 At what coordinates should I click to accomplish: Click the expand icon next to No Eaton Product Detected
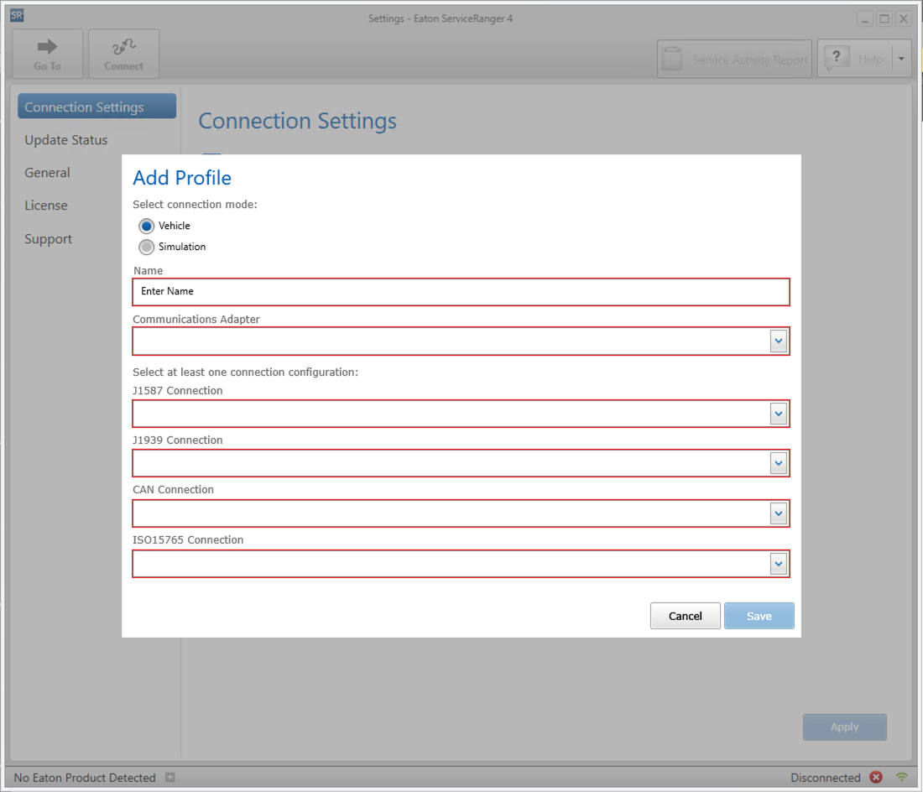pyautogui.click(x=169, y=778)
